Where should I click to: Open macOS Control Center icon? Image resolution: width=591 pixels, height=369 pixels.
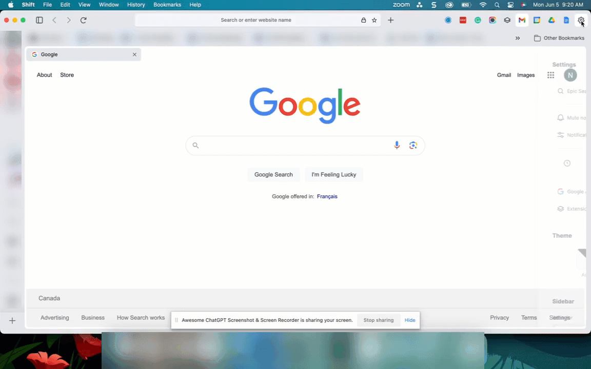coord(510,5)
